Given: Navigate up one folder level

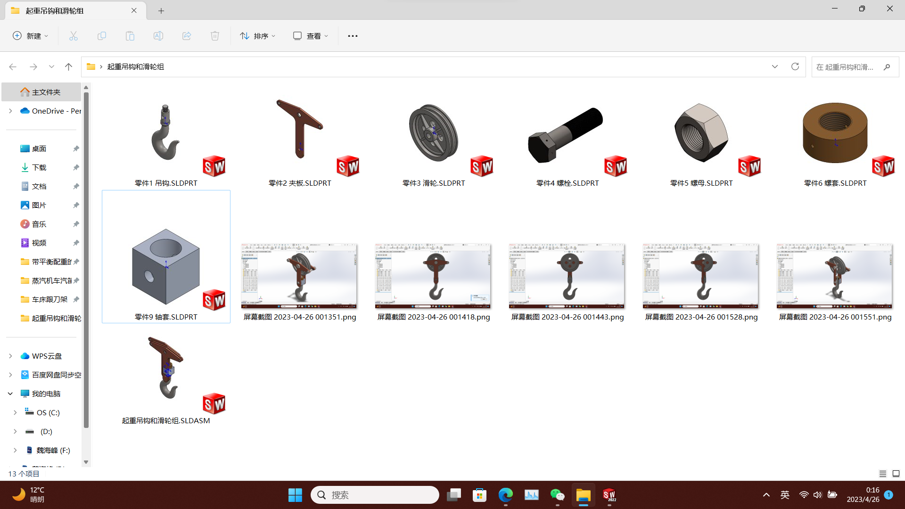Looking at the screenshot, I should [x=69, y=66].
